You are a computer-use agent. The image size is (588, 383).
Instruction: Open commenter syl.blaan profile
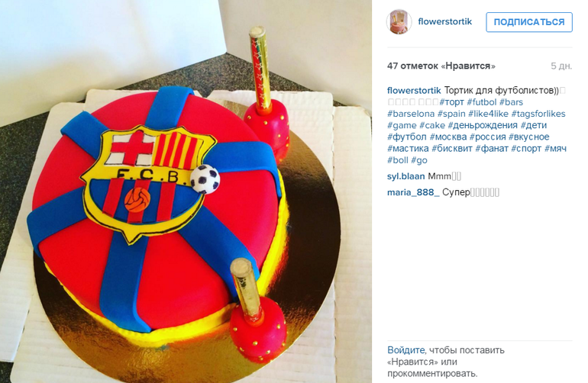point(405,176)
